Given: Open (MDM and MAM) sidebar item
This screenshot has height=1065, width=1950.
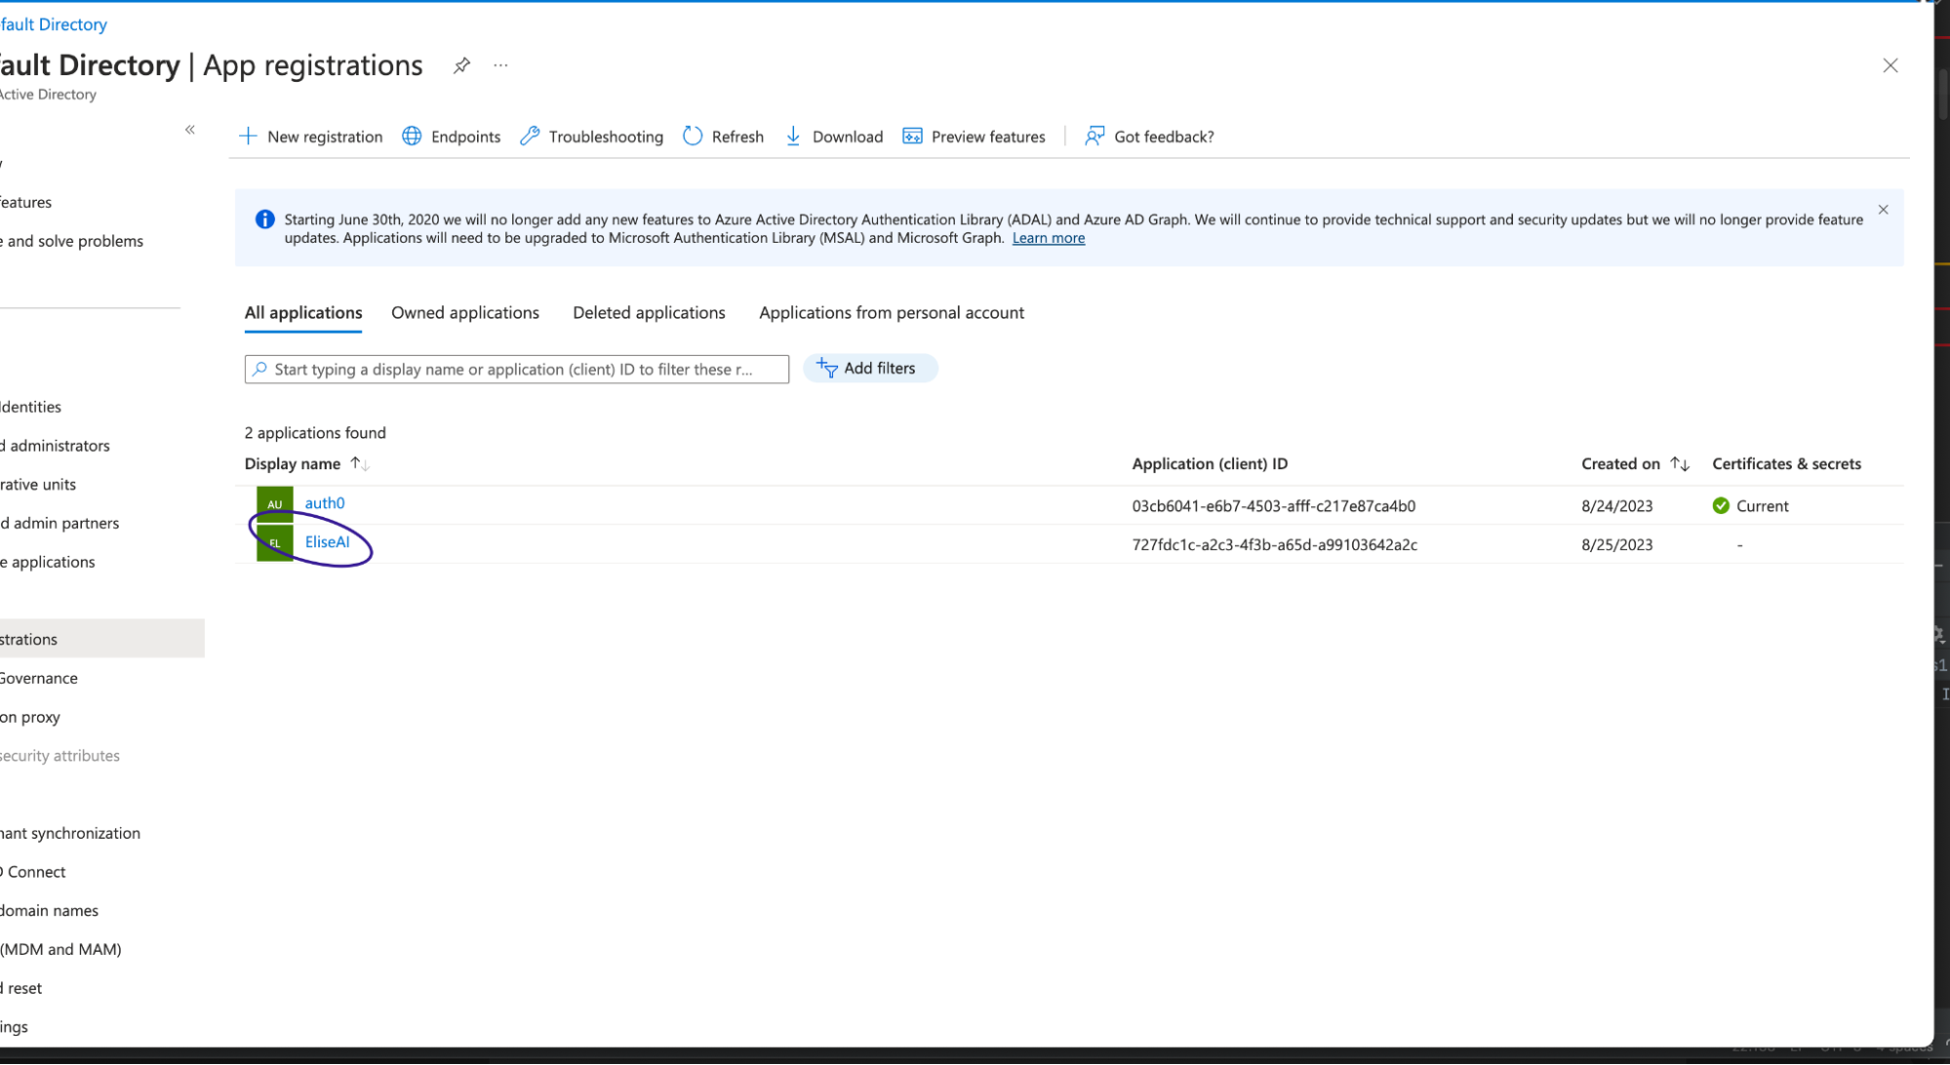Looking at the screenshot, I should coord(60,949).
